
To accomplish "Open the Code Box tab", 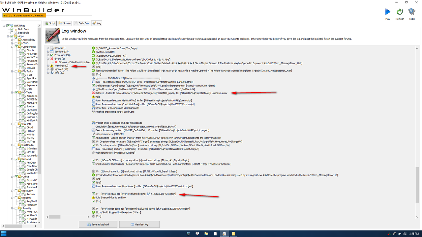I will pos(82,23).
